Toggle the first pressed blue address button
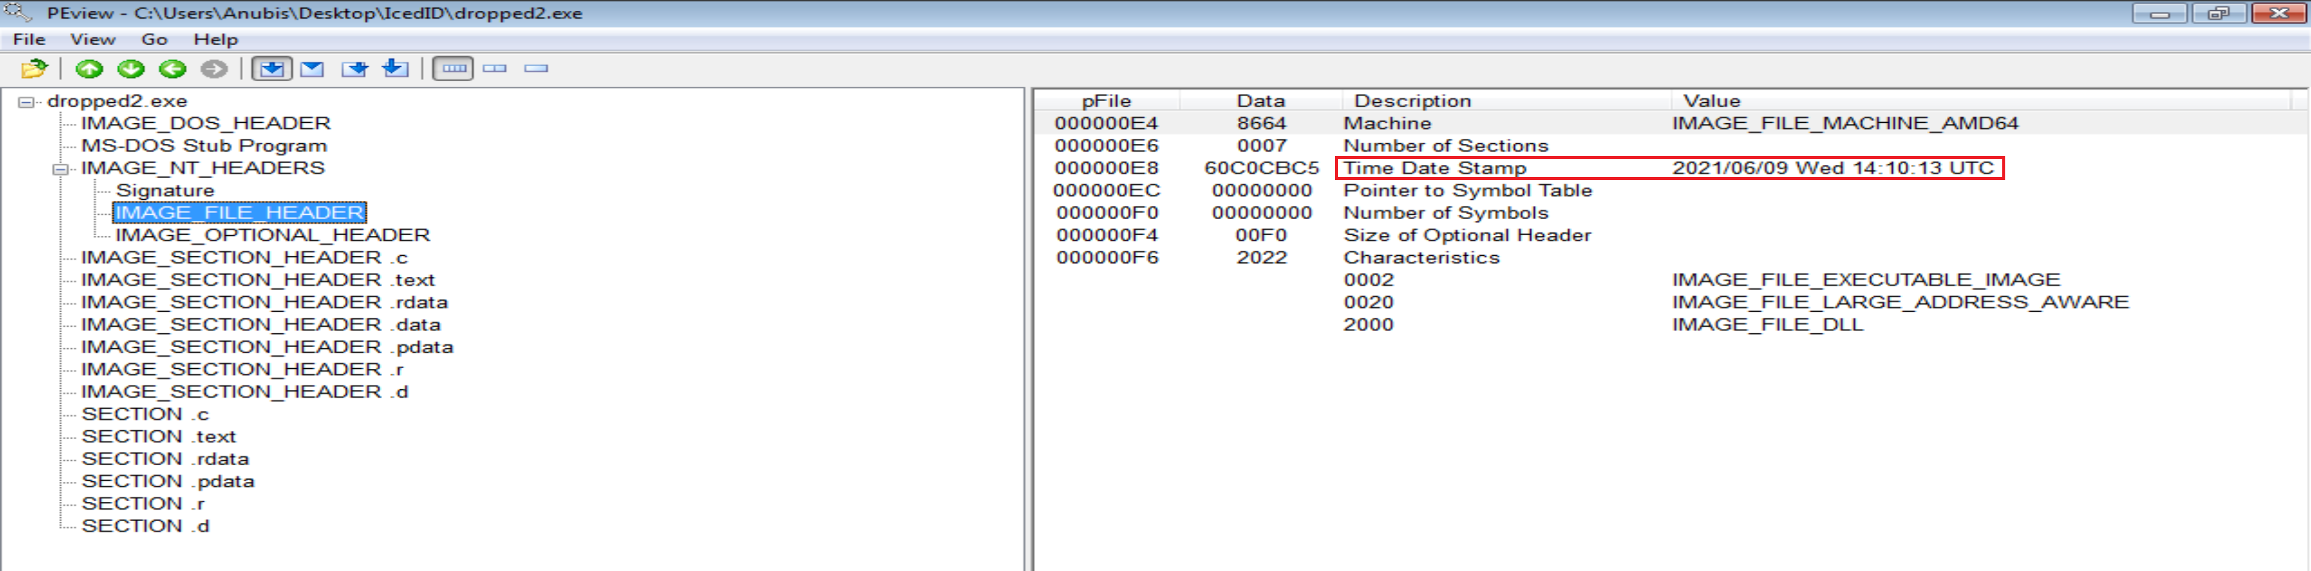This screenshot has width=2311, height=571. pos(271,69)
